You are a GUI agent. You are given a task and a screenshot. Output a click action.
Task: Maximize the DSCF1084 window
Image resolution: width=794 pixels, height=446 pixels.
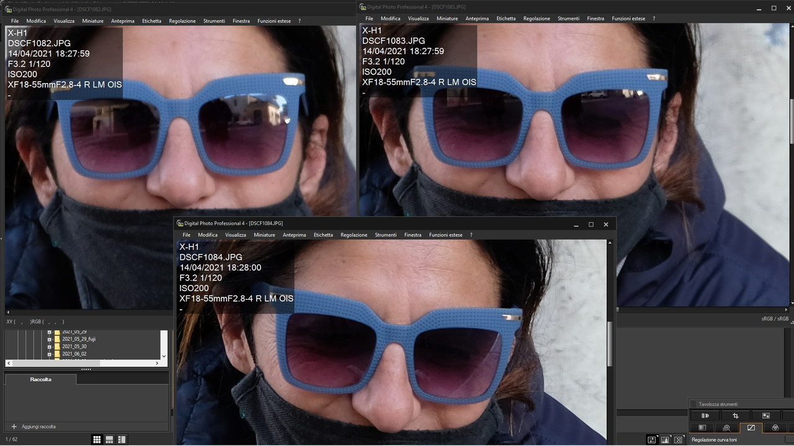[591, 224]
